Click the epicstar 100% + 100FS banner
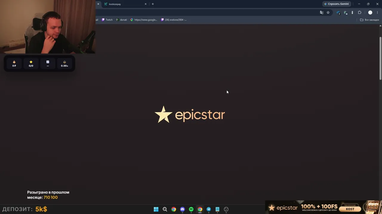Image resolution: width=382 pixels, height=214 pixels. coord(324,207)
